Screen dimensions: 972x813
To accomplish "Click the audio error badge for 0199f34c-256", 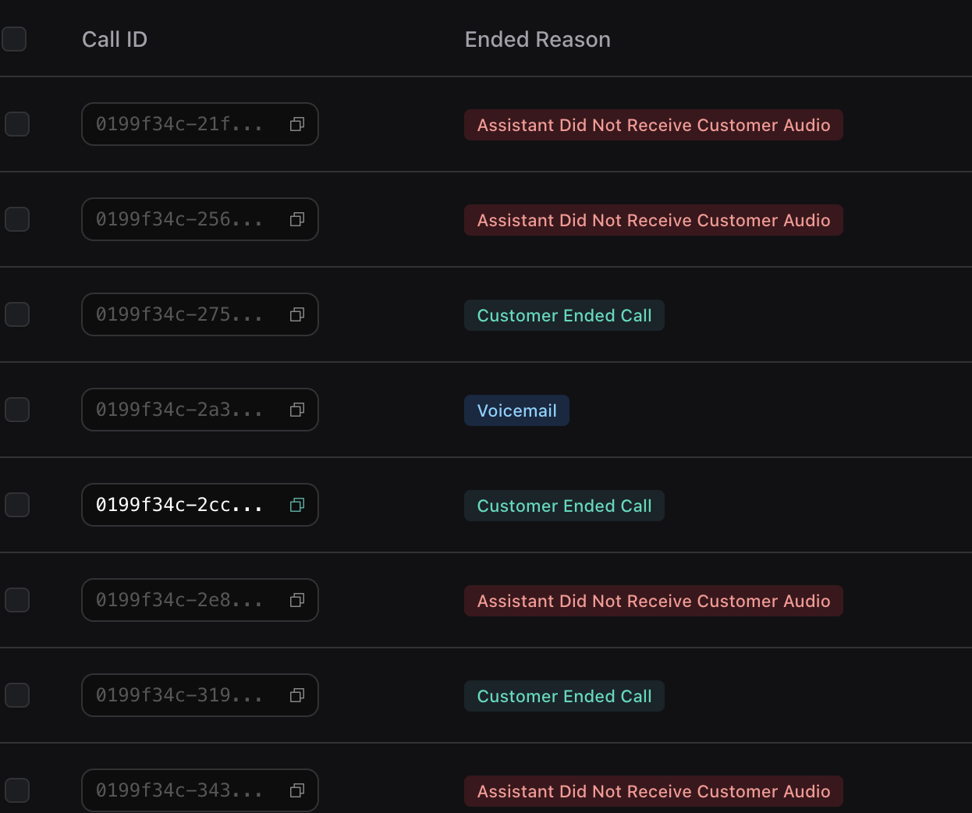I will [653, 221].
